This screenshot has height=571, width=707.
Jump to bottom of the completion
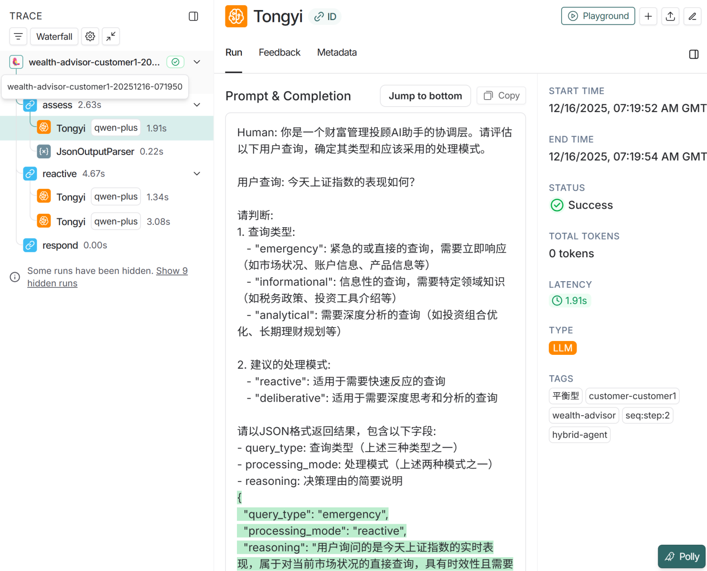[x=425, y=96]
